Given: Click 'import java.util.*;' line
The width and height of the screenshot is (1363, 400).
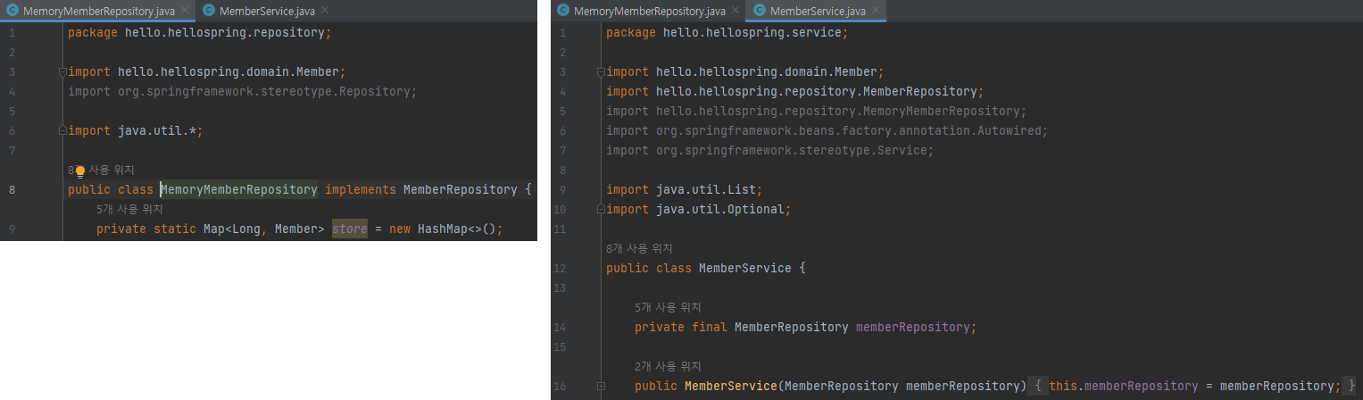Looking at the screenshot, I should point(136,130).
